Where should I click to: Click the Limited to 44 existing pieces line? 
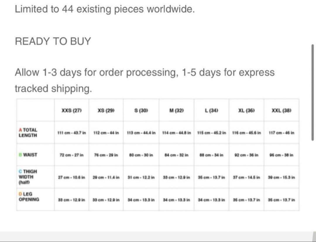[x=105, y=9]
